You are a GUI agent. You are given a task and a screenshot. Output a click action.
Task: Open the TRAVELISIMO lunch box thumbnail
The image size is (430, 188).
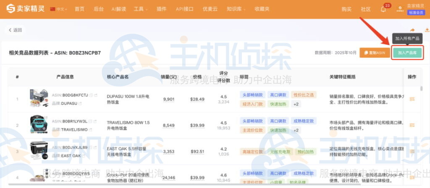point(39,124)
